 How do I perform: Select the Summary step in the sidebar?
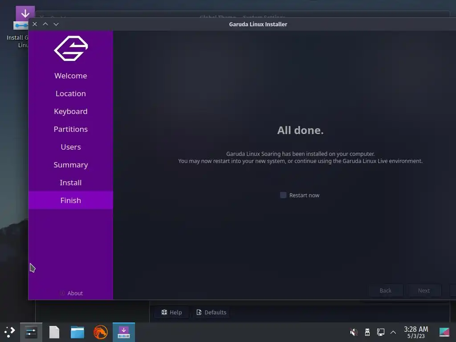71,165
